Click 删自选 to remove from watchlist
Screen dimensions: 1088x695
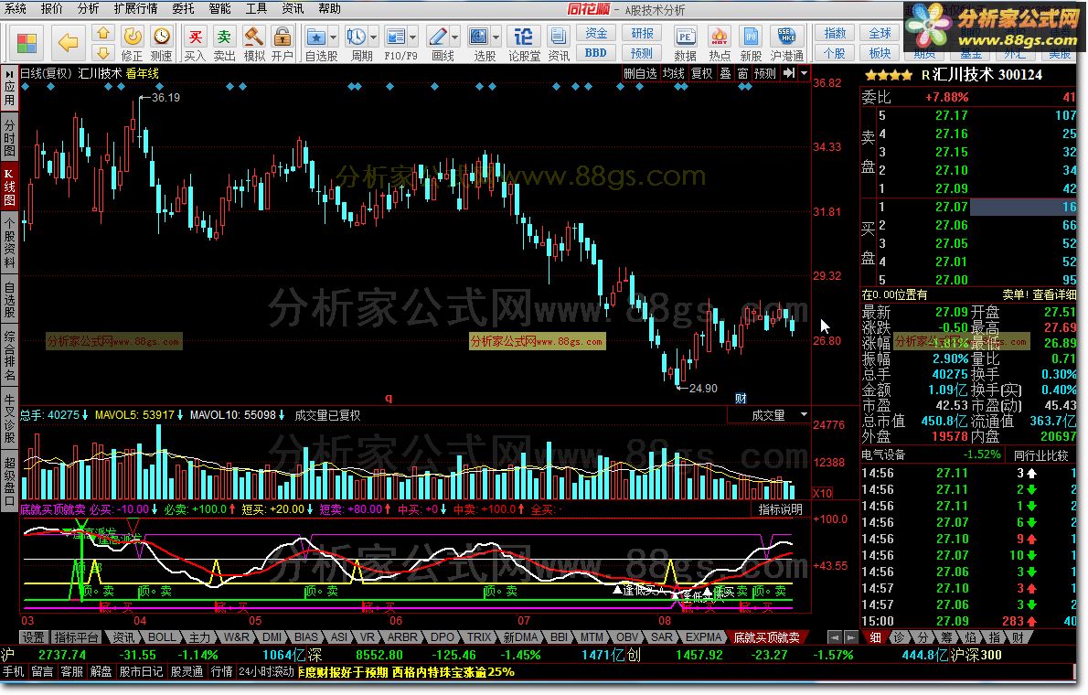click(x=640, y=73)
